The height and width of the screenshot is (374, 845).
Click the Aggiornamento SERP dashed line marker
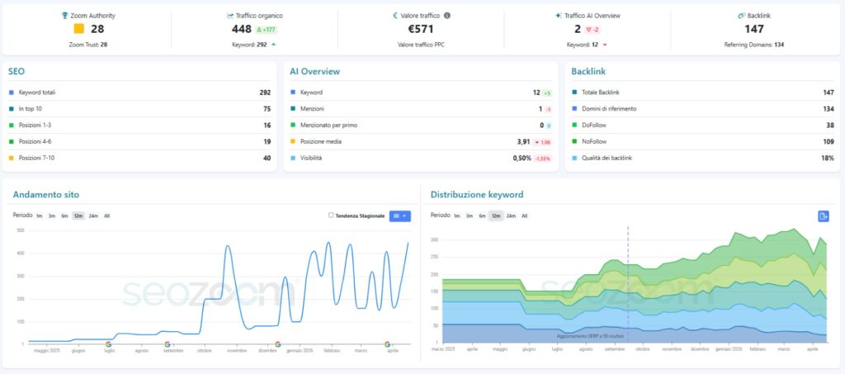(627, 281)
